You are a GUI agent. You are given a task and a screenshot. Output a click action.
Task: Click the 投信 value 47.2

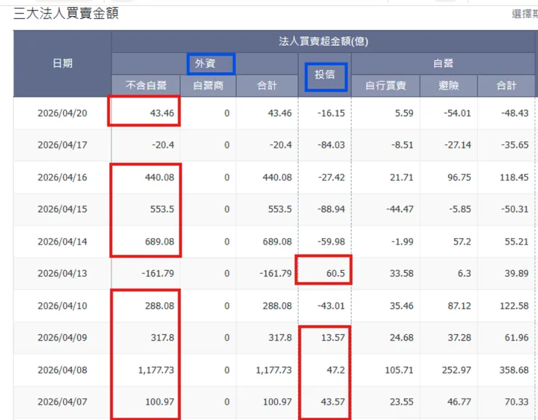click(x=336, y=371)
